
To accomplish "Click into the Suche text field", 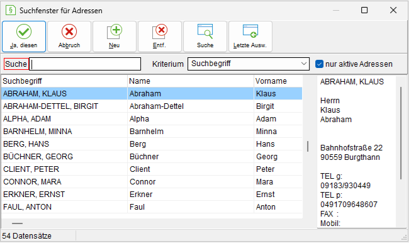I will pos(85,64).
